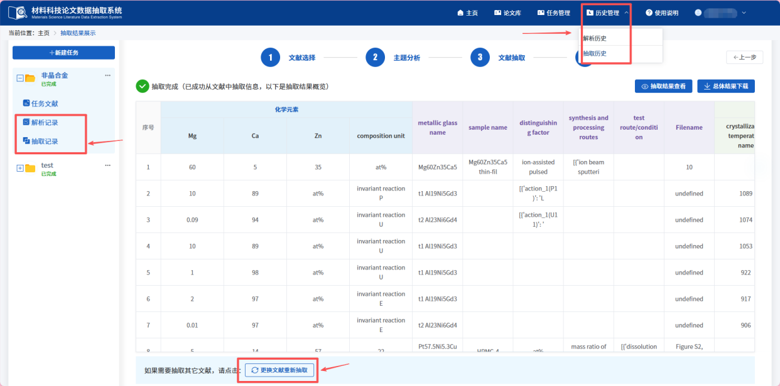
Task: Click the 新建任务 button
Action: [63, 53]
